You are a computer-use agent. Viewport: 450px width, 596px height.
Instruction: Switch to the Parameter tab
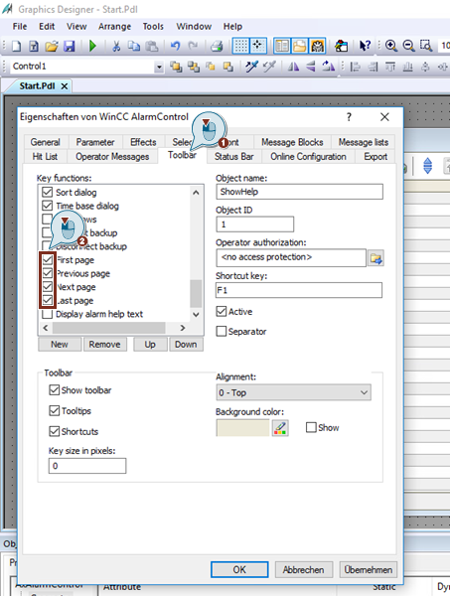[x=95, y=142]
